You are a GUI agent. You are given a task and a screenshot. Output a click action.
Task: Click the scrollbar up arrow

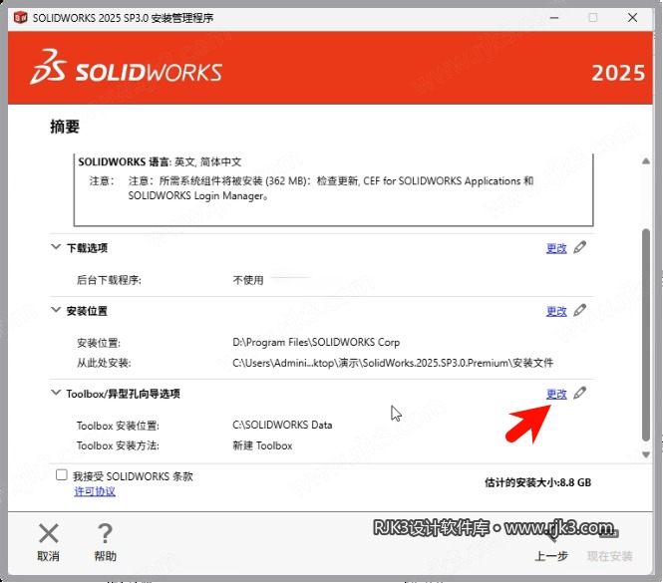pos(646,161)
